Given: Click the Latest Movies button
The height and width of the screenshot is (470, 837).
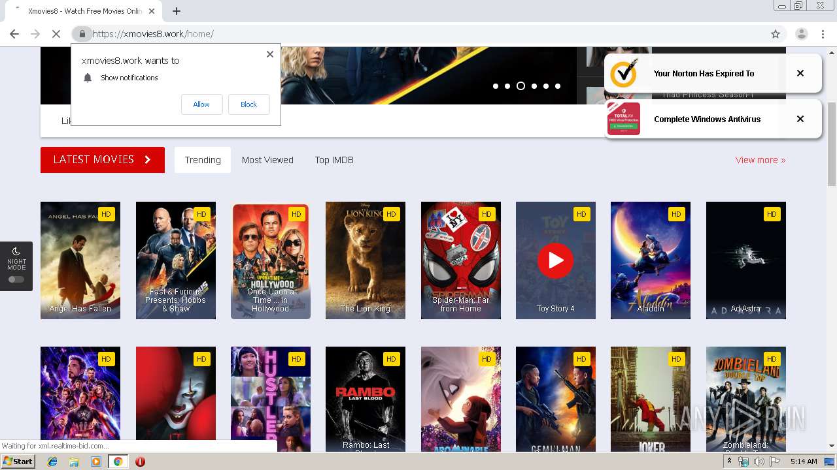Looking at the screenshot, I should (103, 160).
